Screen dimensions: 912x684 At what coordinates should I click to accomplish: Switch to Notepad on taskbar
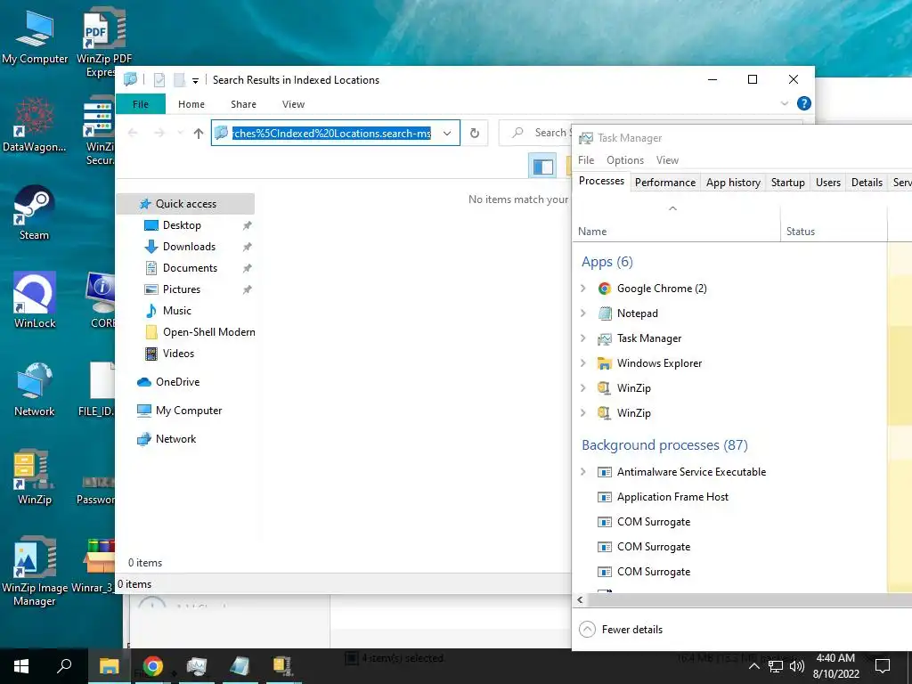[240, 666]
